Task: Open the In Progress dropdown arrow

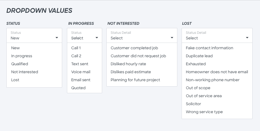Action: point(97,38)
